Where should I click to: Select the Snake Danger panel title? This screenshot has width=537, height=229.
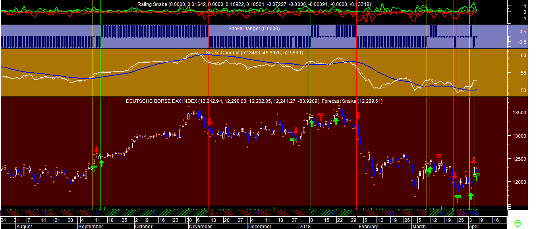[x=253, y=29]
